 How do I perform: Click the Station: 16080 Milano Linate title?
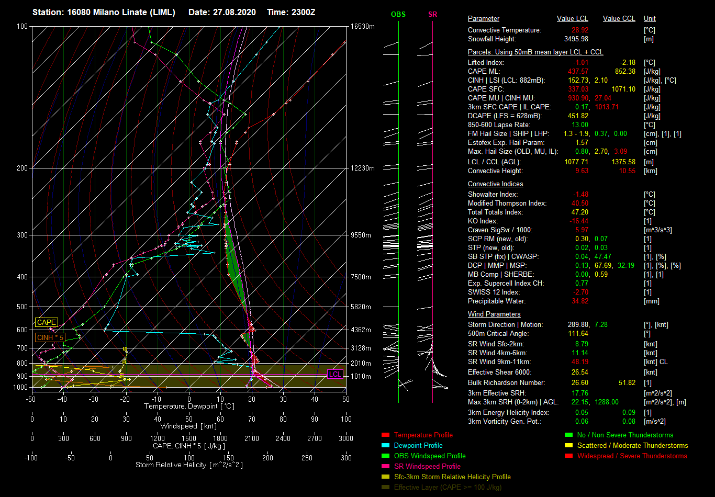[104, 12]
